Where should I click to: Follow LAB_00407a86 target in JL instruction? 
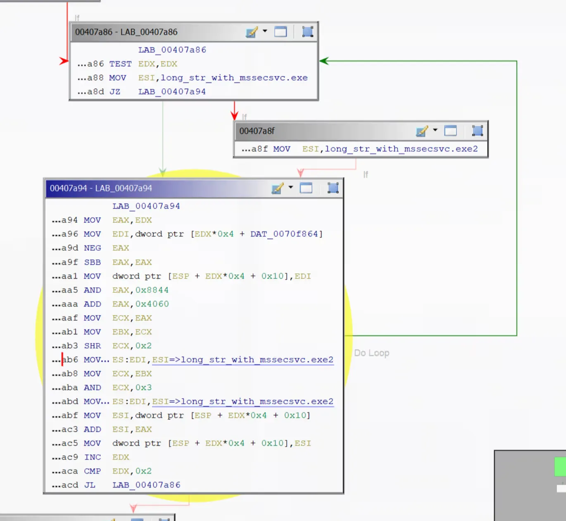(x=146, y=485)
